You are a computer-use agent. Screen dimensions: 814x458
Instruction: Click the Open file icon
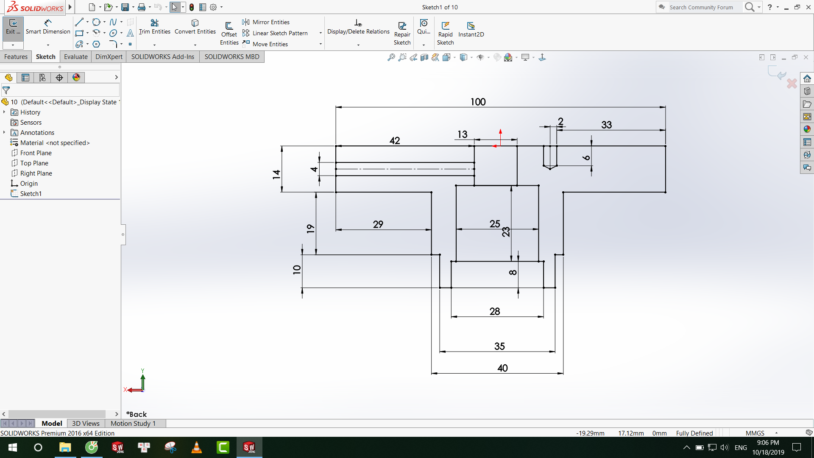pyautogui.click(x=108, y=7)
